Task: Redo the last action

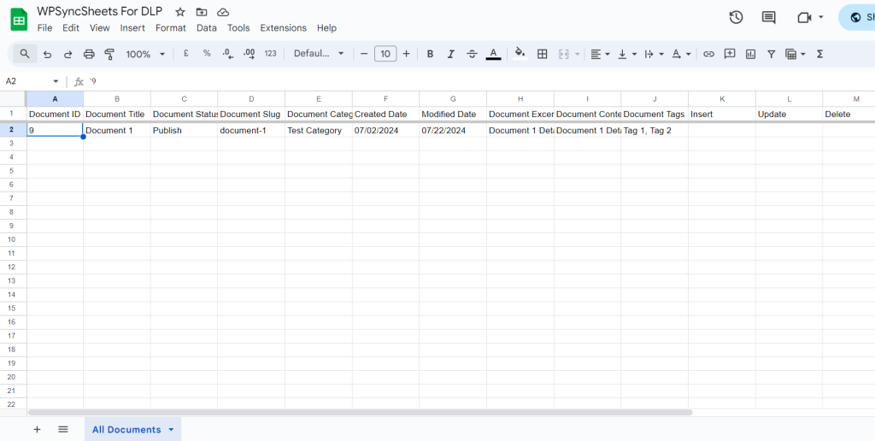Action: (x=68, y=54)
